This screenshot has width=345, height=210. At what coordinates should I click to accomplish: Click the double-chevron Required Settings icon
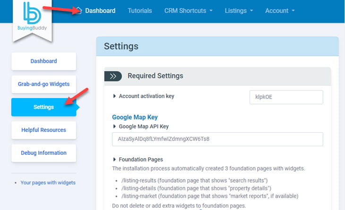(113, 76)
